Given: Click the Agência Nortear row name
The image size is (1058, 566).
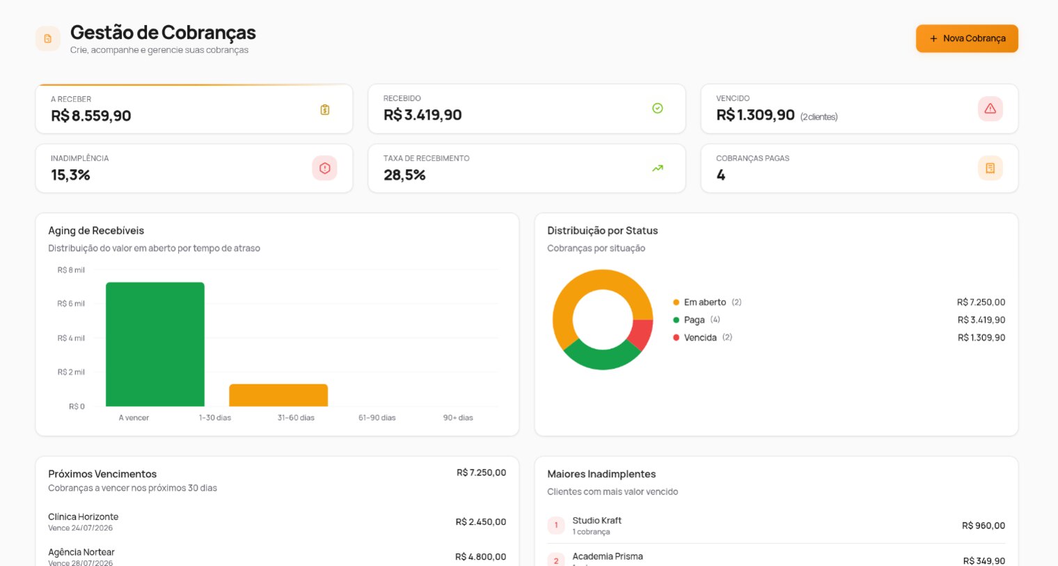Looking at the screenshot, I should 81,552.
